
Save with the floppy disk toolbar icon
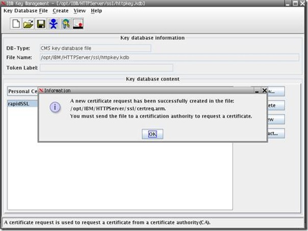coord(41,24)
